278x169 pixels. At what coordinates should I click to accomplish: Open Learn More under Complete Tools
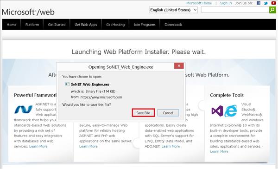(219, 151)
